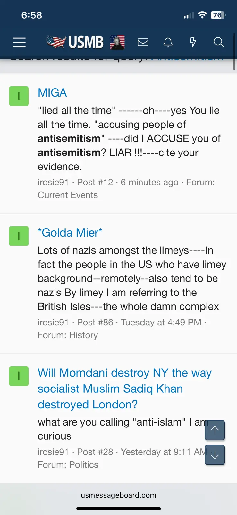Tap the usmessageboard.com address bar
The height and width of the screenshot is (515, 237).
pyautogui.click(x=118, y=495)
